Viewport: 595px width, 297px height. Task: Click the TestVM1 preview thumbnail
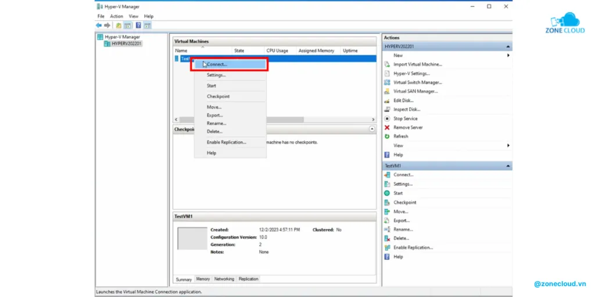click(x=192, y=238)
